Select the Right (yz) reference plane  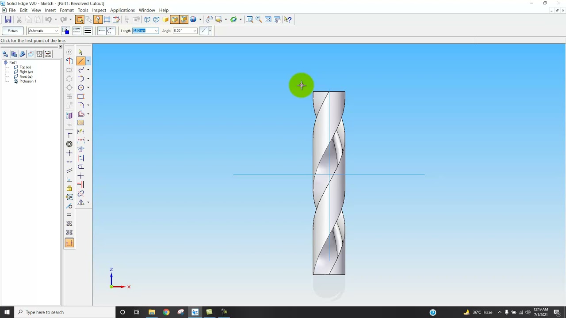point(26,72)
